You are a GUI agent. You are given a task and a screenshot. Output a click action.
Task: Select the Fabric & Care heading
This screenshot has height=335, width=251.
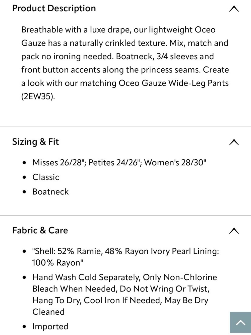40,230
